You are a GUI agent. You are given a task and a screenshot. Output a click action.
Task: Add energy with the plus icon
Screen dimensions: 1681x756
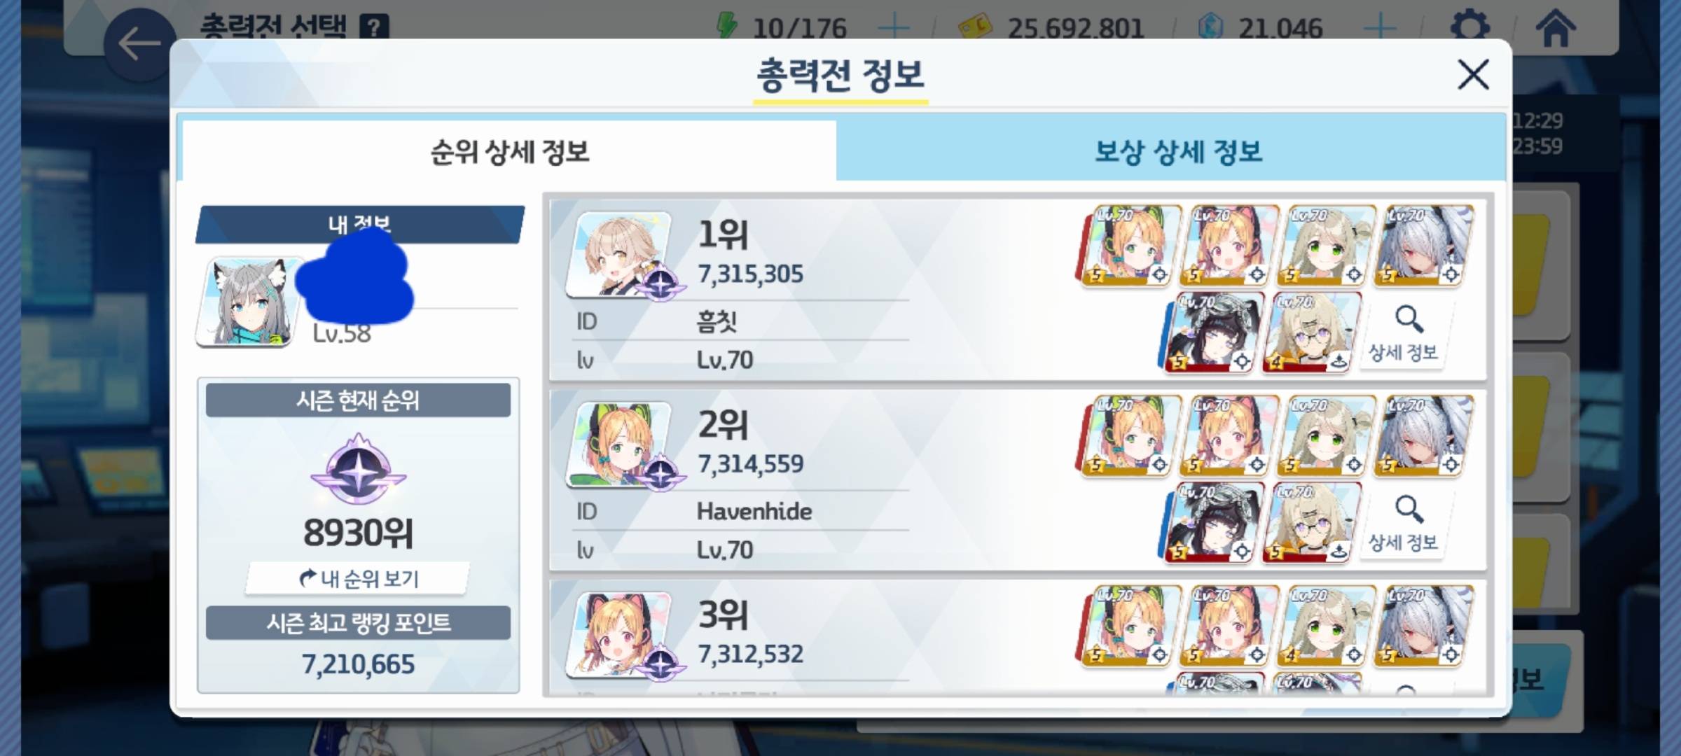894,28
